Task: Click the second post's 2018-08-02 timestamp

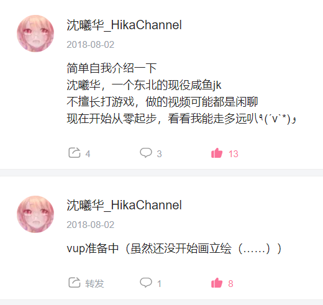Action: pyautogui.click(x=91, y=225)
